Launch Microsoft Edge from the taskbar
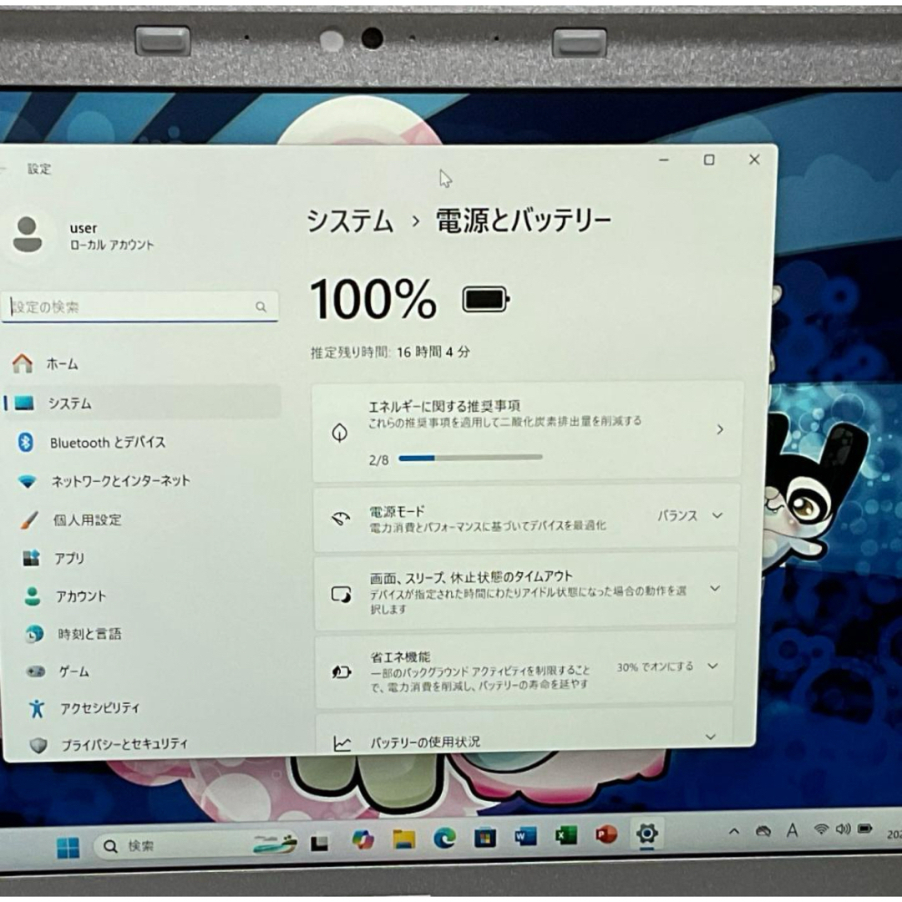 444,839
